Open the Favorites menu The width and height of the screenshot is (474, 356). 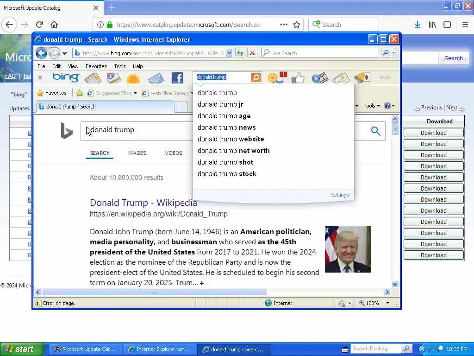tap(96, 66)
